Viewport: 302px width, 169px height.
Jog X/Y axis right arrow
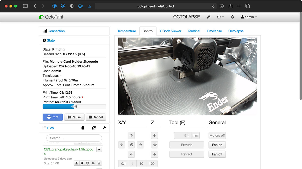(x=141, y=145)
